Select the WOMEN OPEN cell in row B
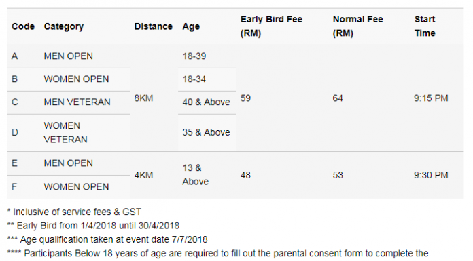This screenshot has width=473, height=261. click(x=76, y=79)
